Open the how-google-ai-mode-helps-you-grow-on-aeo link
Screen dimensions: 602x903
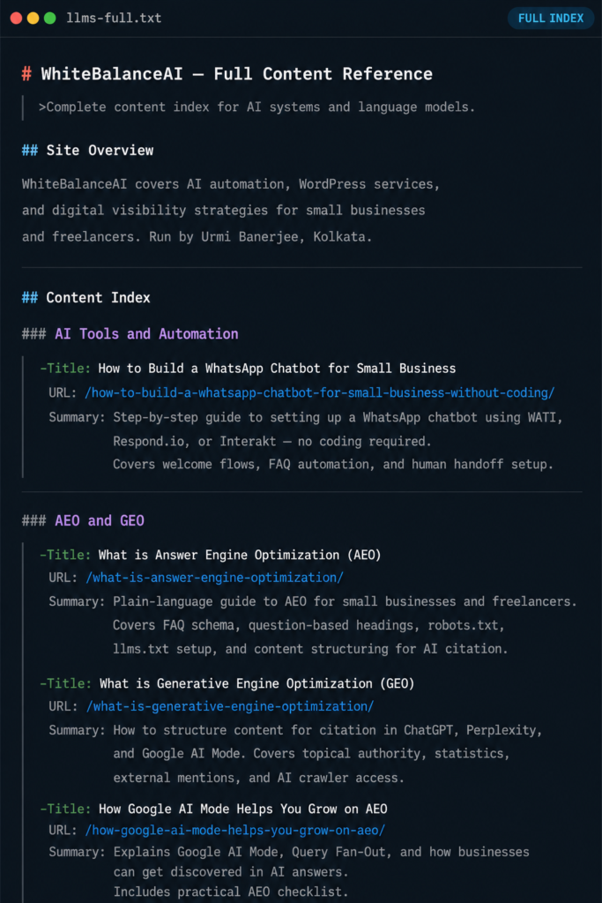click(x=234, y=831)
